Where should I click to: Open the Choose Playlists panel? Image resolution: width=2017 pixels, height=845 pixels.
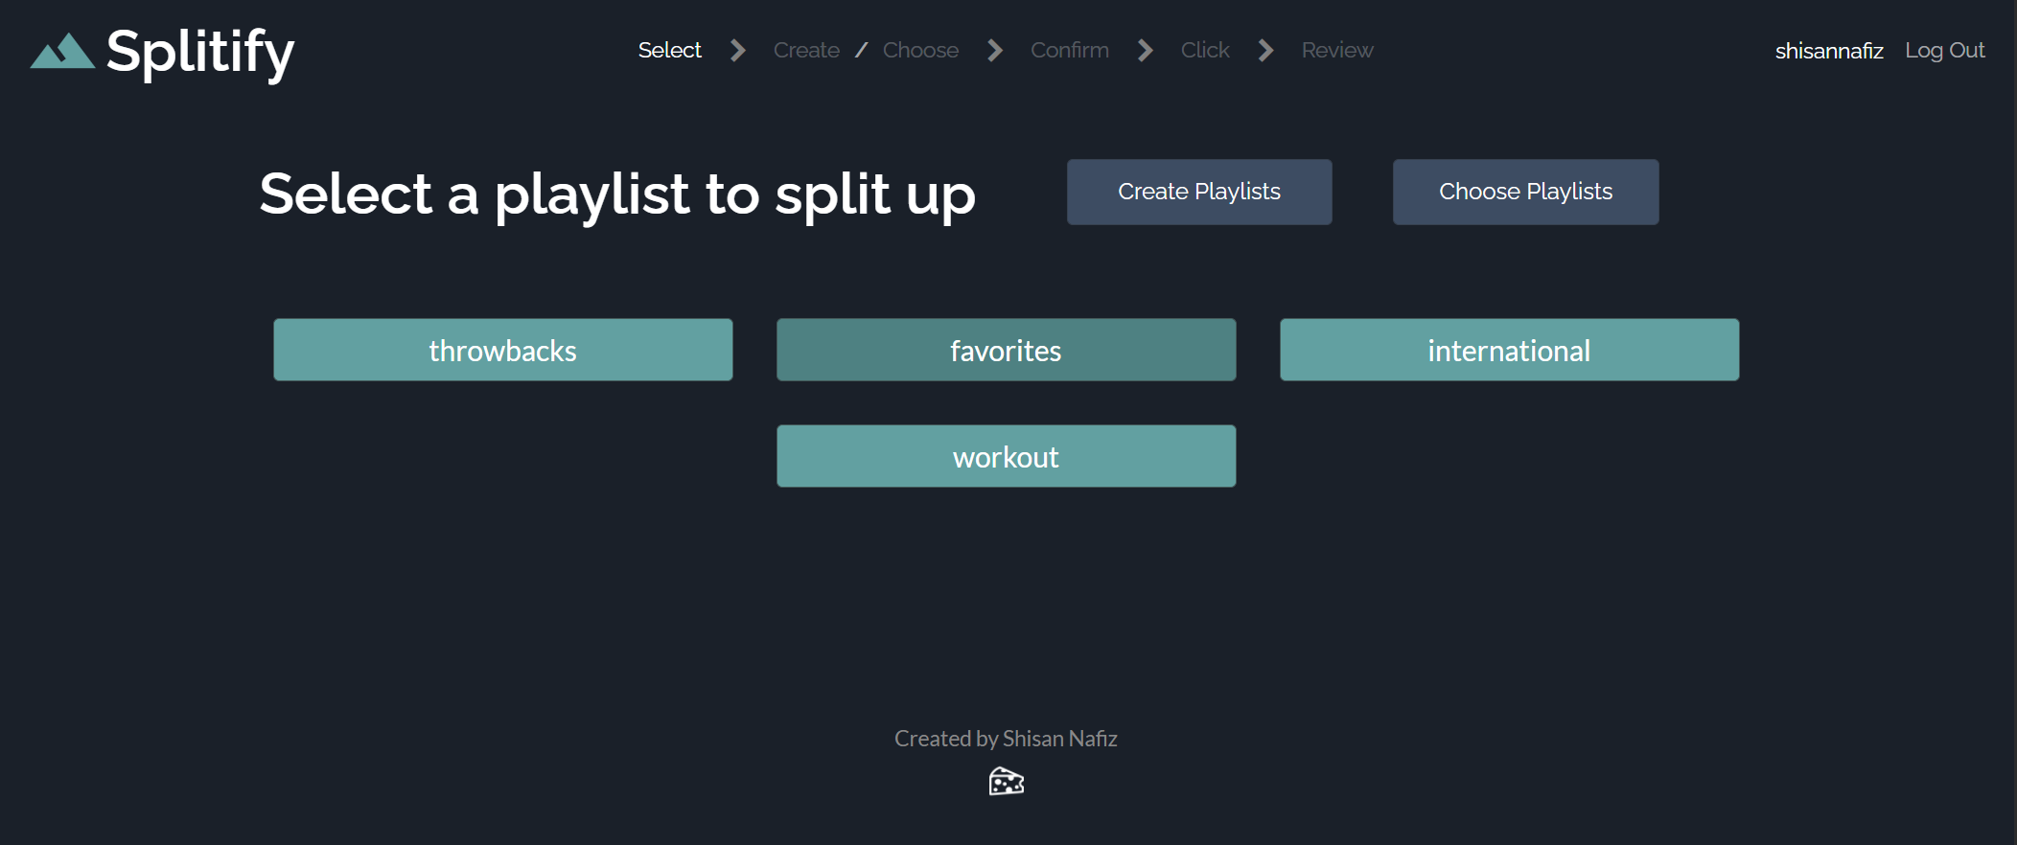click(1524, 192)
